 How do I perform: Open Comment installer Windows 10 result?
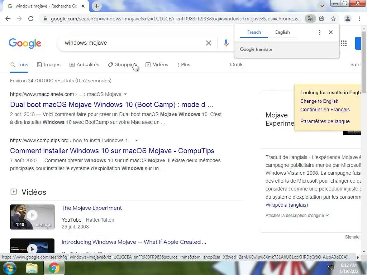point(112,151)
